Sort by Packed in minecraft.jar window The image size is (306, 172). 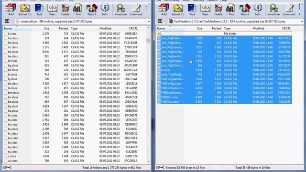click(x=60, y=29)
